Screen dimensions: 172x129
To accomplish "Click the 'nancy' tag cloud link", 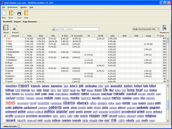I will [116, 98].
